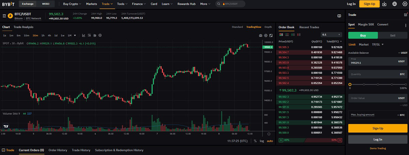The width and height of the screenshot is (409, 155).
Task: Toggle percent scale on chart
Action: point(255,141)
